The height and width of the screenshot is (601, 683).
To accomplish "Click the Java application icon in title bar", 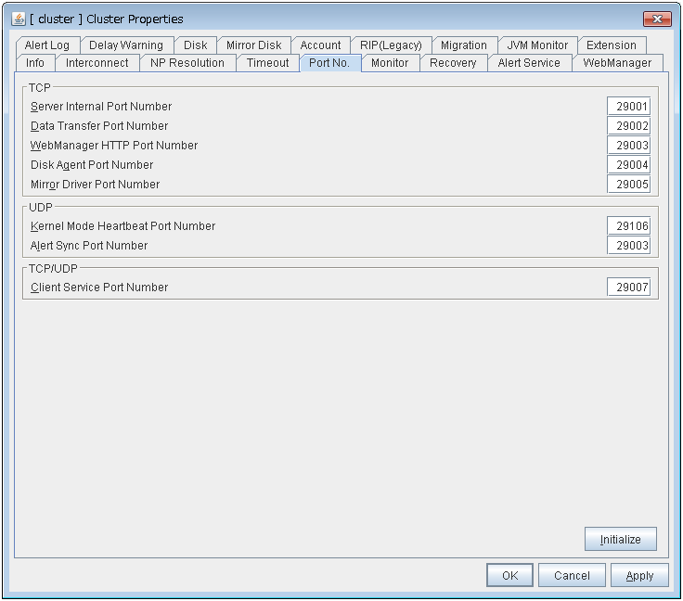I will tap(19, 19).
